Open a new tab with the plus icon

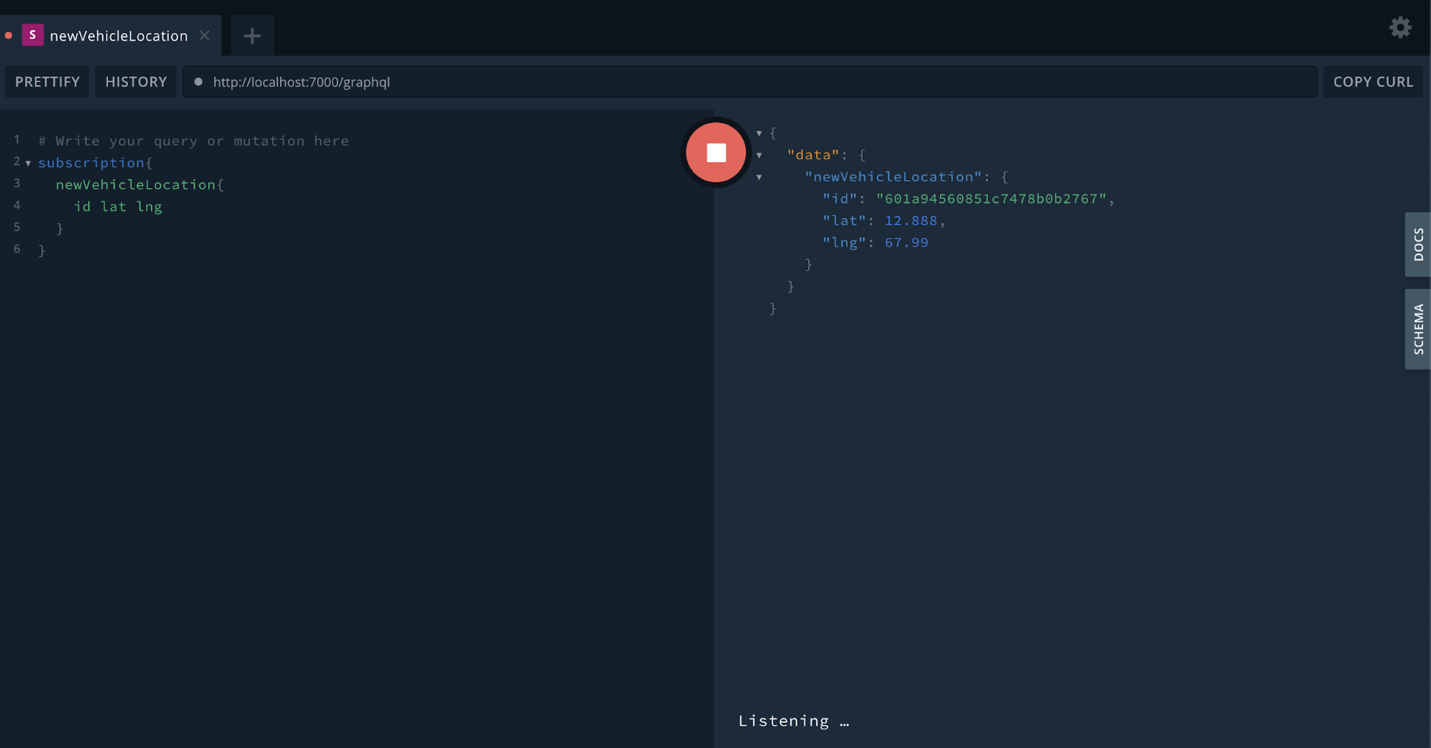click(251, 34)
